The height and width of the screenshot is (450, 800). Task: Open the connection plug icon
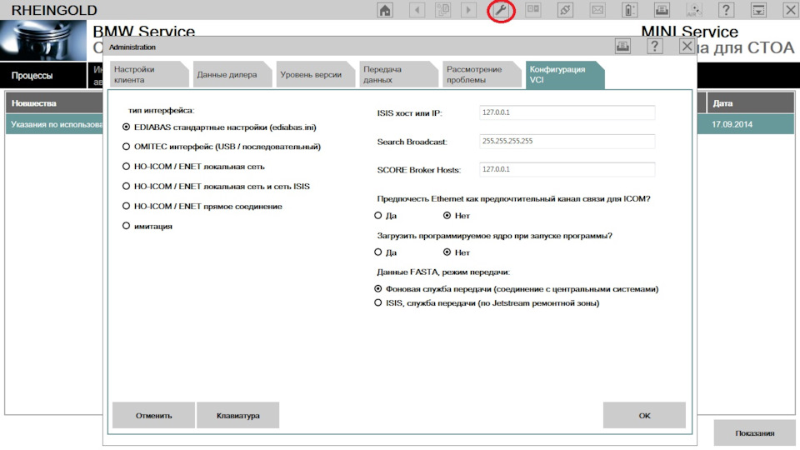pyautogui.click(x=565, y=10)
